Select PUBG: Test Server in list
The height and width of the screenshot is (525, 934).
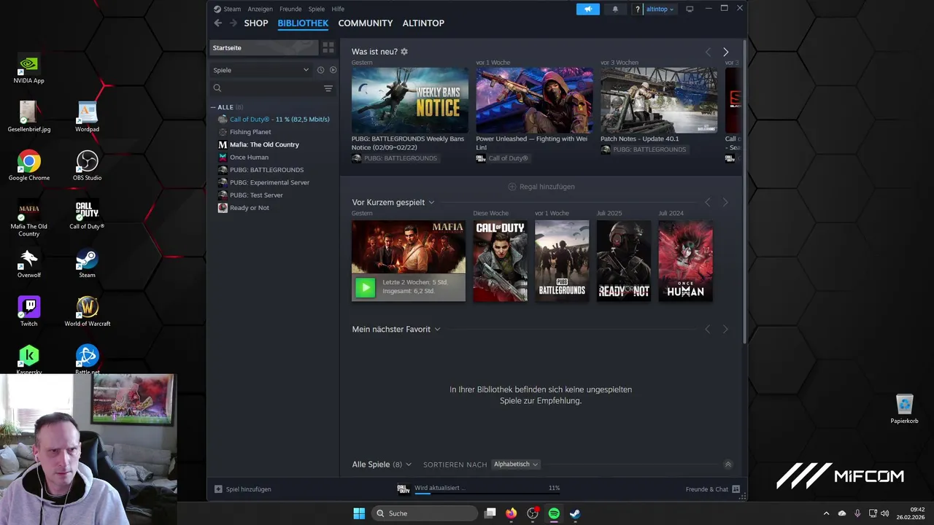click(x=256, y=195)
